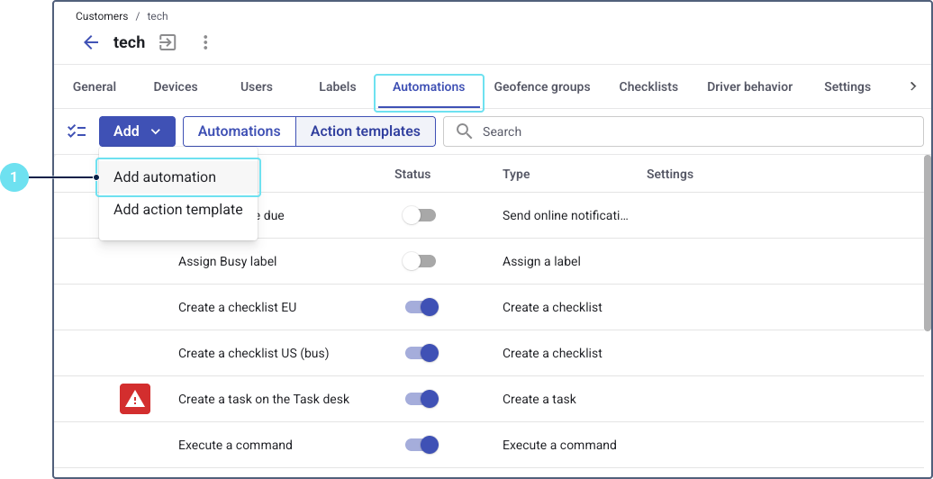The image size is (933, 479).
Task: Click the Customers breadcrumb link
Action: pyautogui.click(x=102, y=16)
